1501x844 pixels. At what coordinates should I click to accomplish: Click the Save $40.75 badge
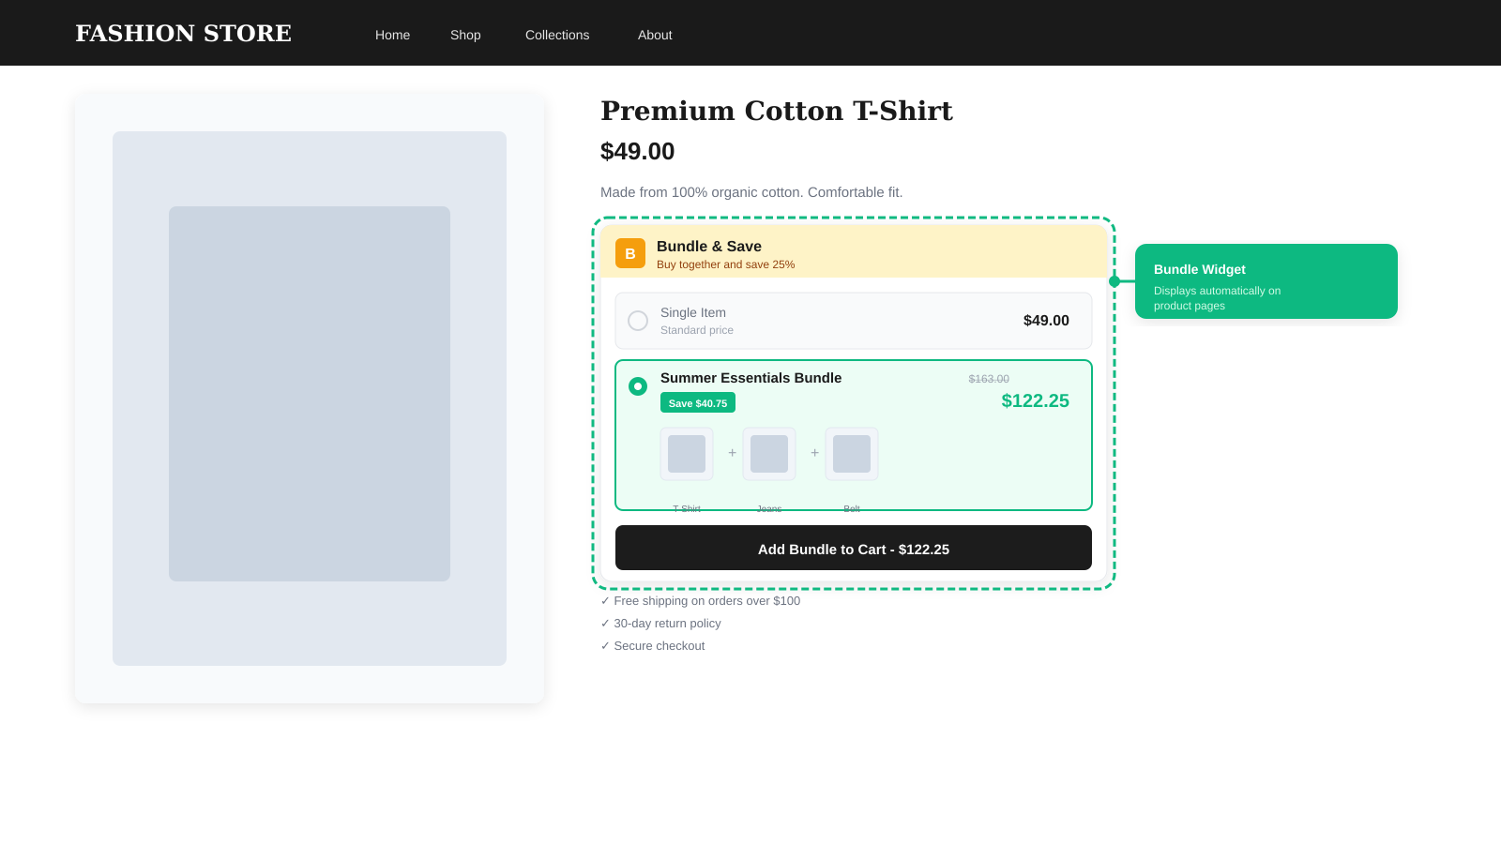click(697, 402)
